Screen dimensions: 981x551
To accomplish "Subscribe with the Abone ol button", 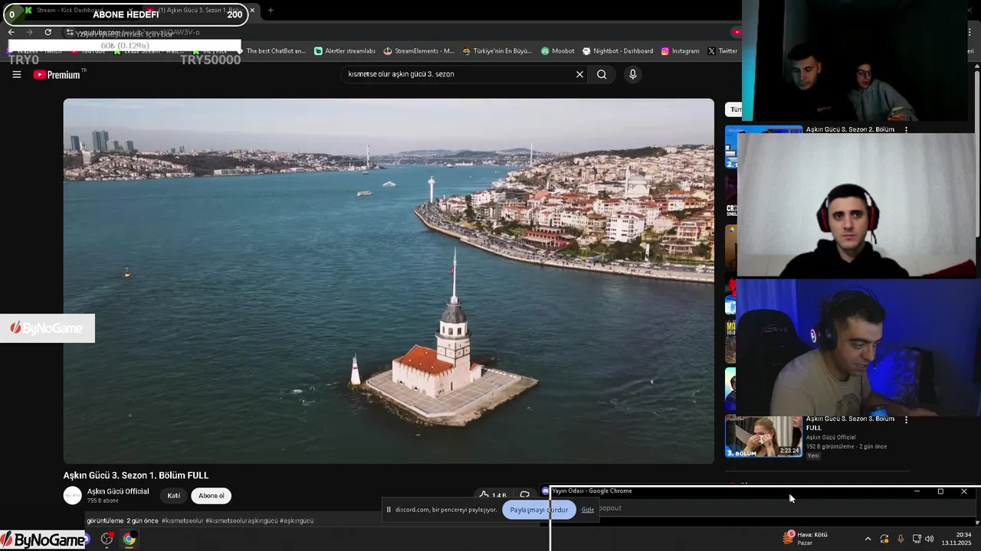I will (x=212, y=496).
